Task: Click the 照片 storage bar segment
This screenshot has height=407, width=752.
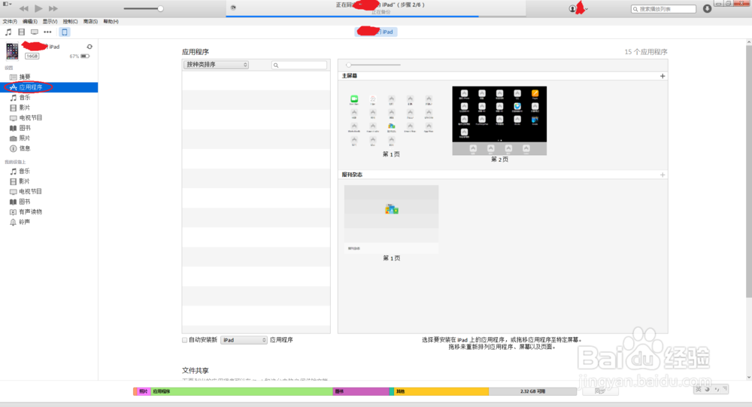Action: coord(144,392)
